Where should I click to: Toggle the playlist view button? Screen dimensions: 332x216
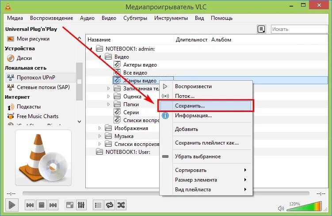click(x=98, y=205)
